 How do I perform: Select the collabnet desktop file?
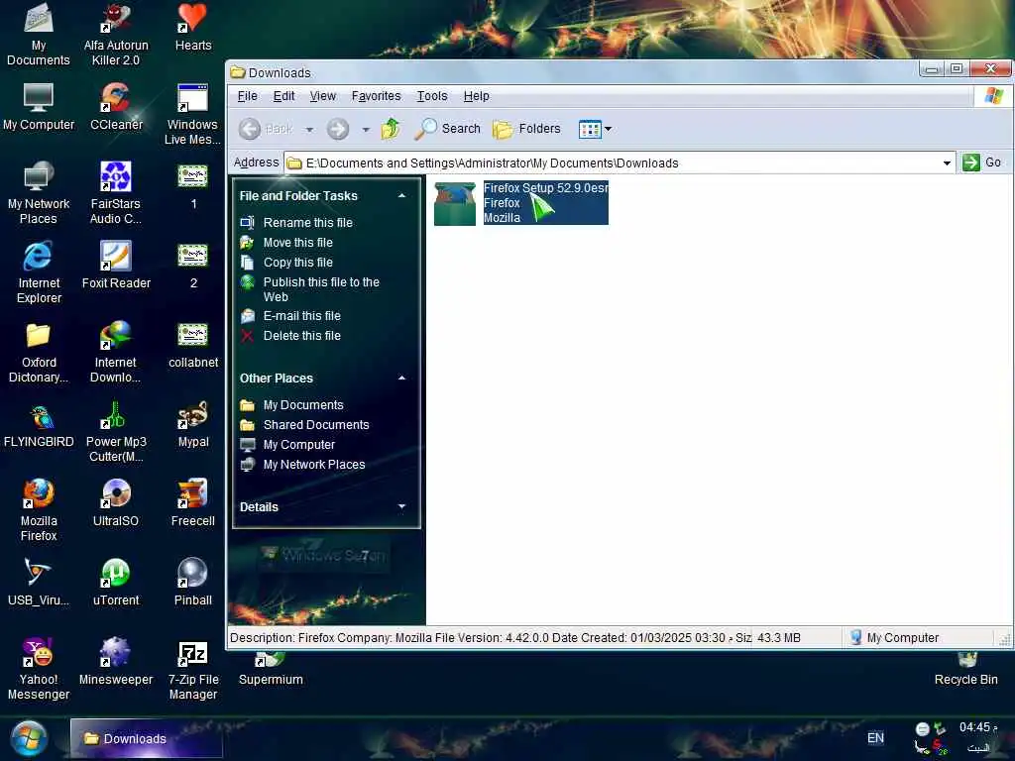click(x=193, y=346)
